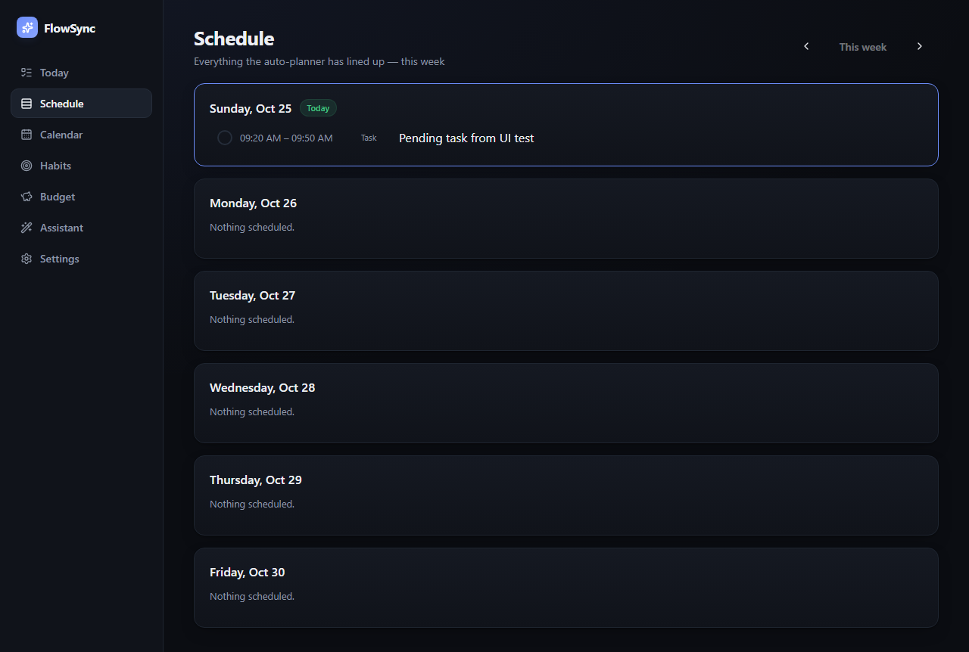The image size is (969, 652).
Task: Click the green Today badge
Action: (318, 108)
